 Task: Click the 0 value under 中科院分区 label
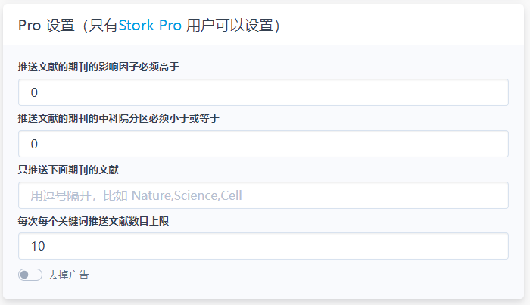click(x=34, y=144)
